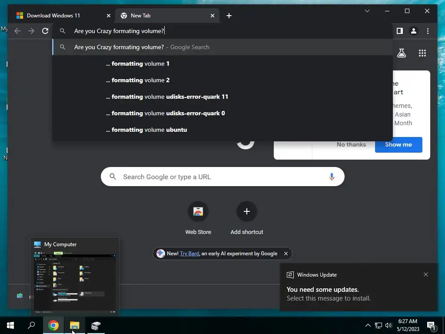Viewport: 445px width, 334px height.
Task: Click the voice search microphone
Action: (x=332, y=177)
